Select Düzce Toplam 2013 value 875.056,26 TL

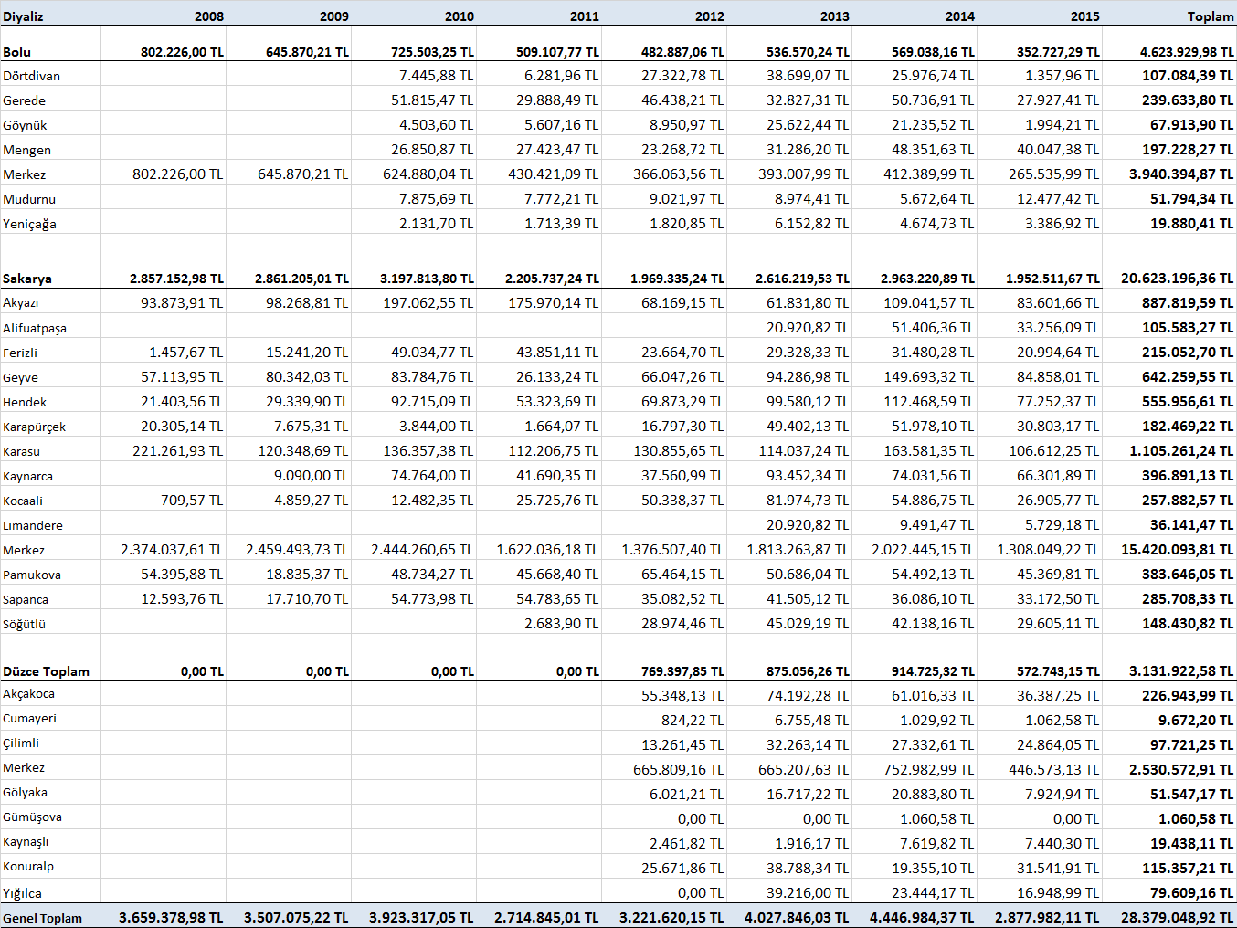(809, 671)
